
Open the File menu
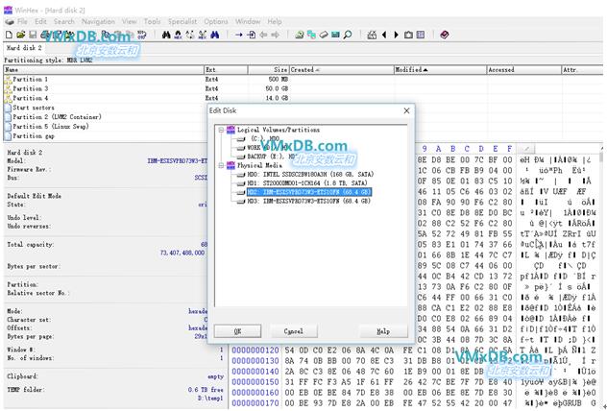pos(22,22)
